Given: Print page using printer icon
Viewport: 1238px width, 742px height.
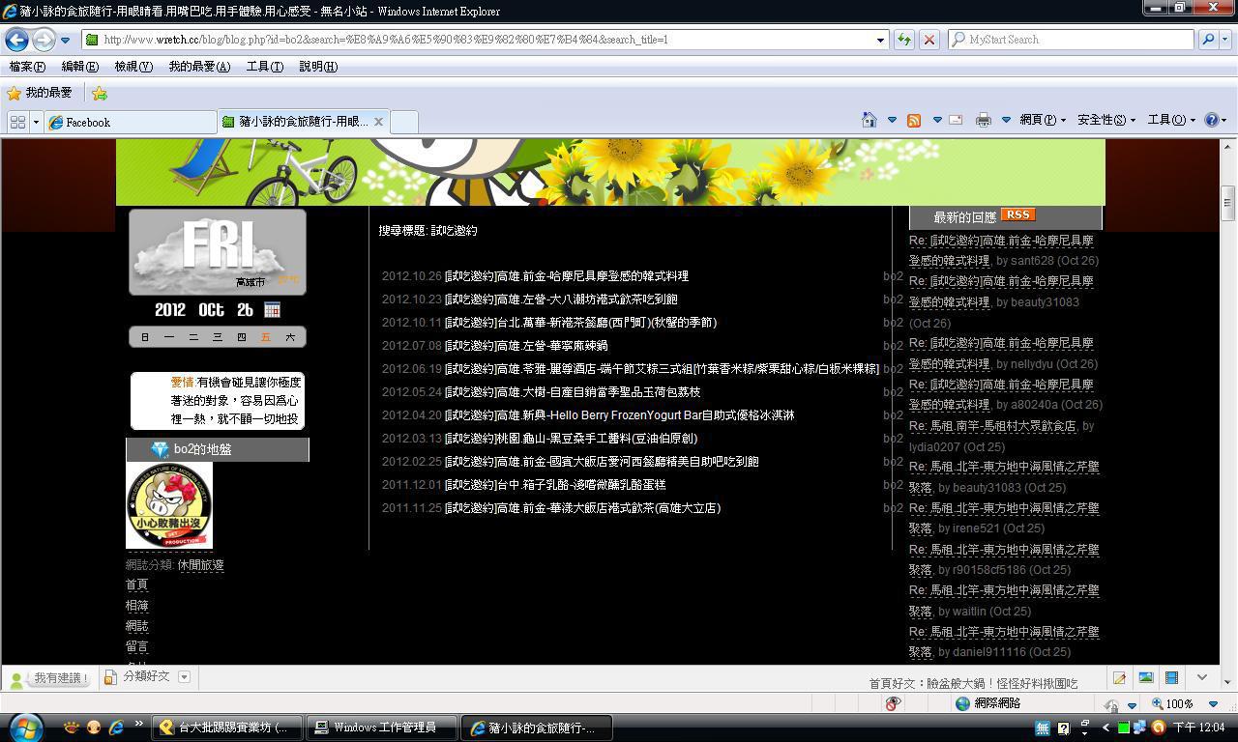Looking at the screenshot, I should click(x=984, y=120).
